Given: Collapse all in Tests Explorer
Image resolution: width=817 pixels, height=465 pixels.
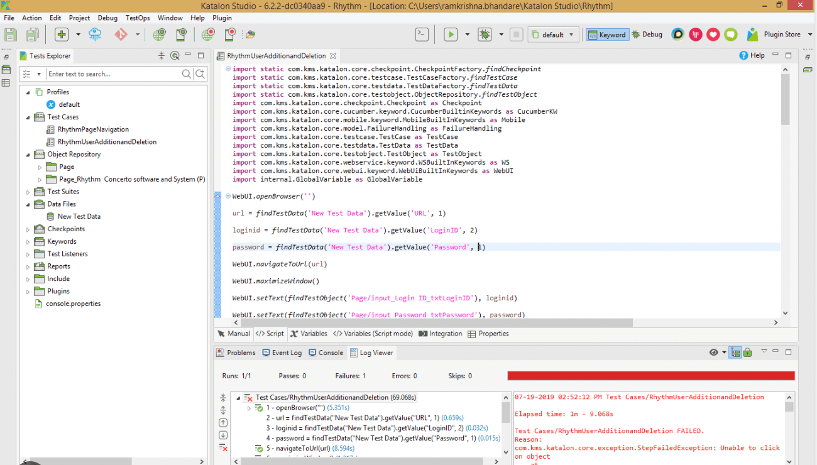Looking at the screenshot, I should 162,55.
